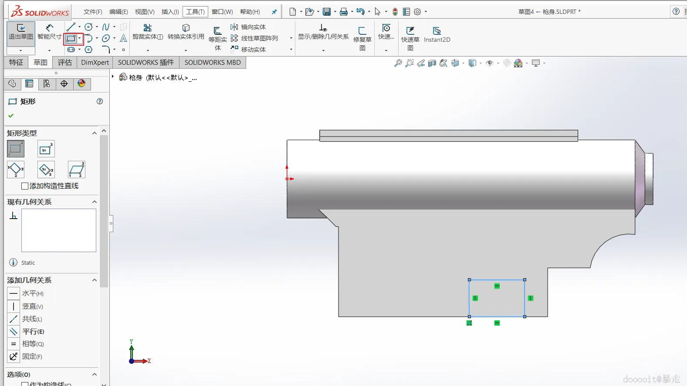This screenshot has height=386, width=687.
Task: Toggle the Instant2D button
Action: click(x=437, y=35)
